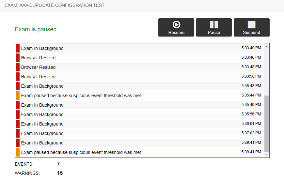
Task: Click the Suspend exam button
Action: click(252, 27)
